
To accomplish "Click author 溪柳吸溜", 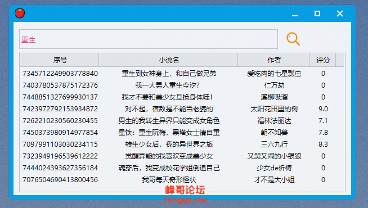I will point(274,97).
